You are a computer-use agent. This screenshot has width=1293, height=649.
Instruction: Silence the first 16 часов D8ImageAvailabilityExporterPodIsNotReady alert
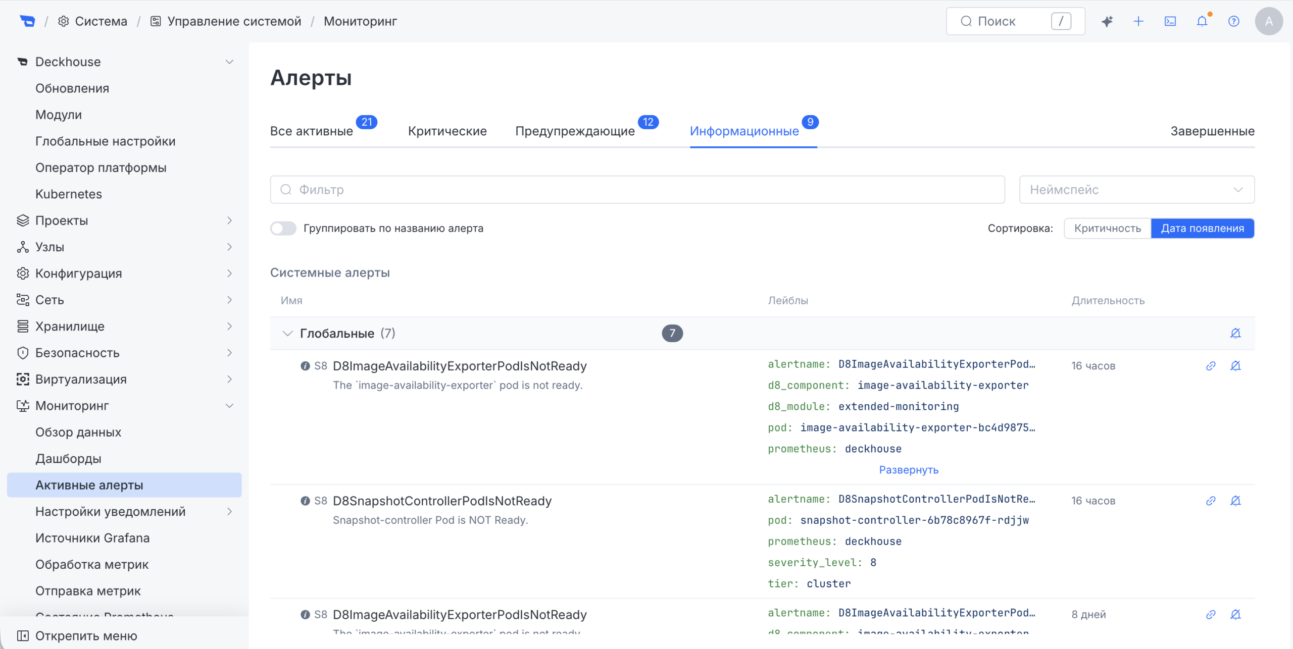(1235, 366)
